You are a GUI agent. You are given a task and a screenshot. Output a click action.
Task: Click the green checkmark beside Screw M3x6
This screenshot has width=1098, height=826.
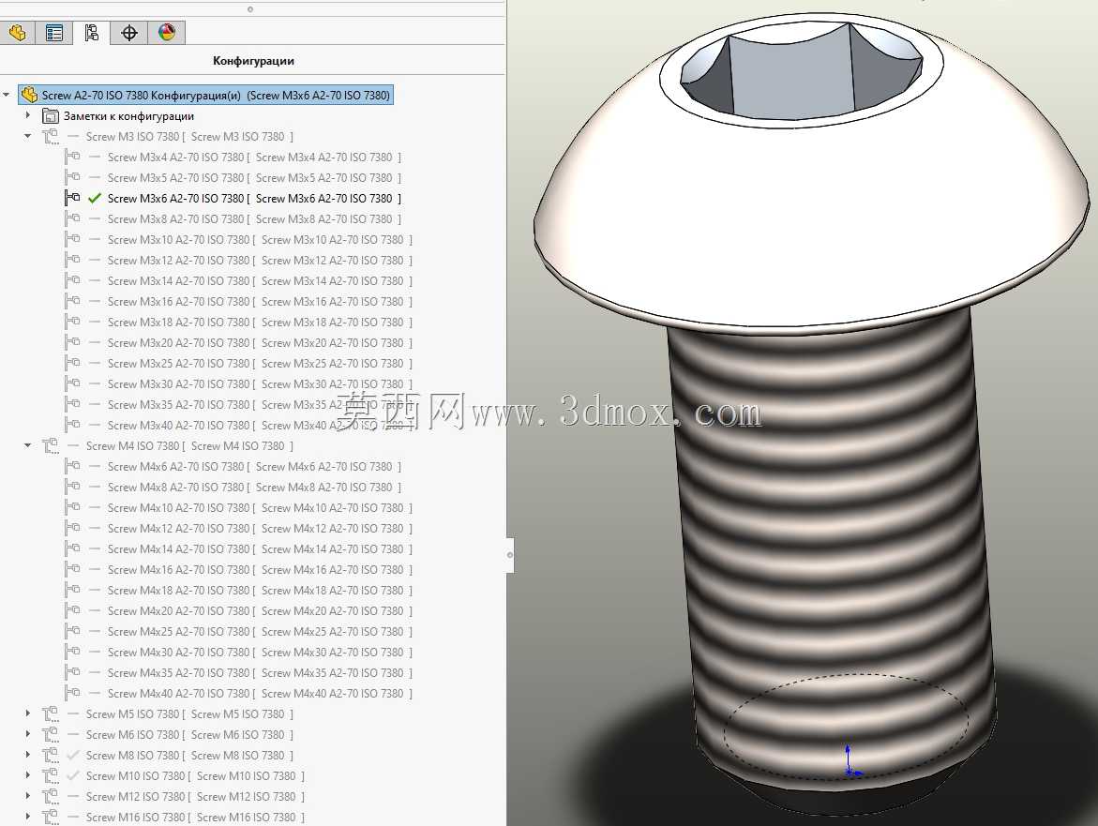tap(95, 198)
